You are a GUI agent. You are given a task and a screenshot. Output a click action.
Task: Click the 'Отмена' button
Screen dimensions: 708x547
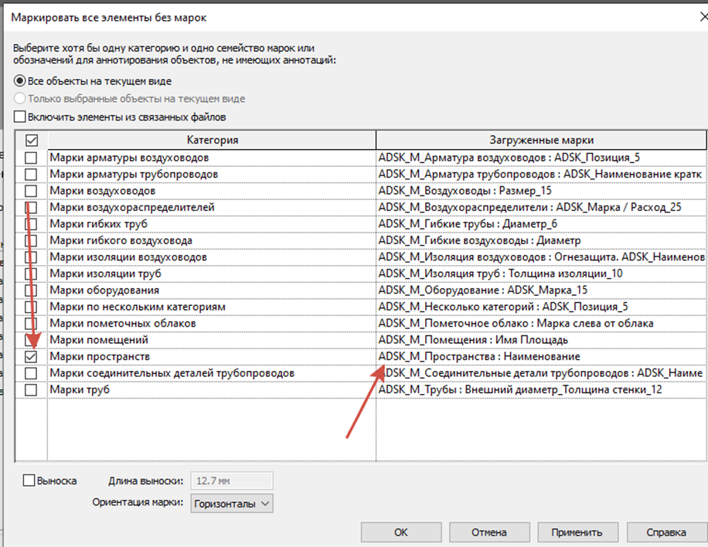point(489,532)
